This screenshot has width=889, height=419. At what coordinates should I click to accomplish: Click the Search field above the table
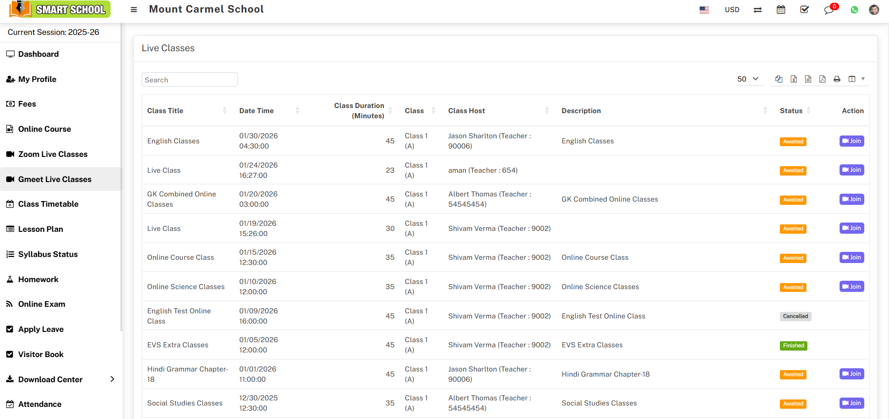click(189, 80)
